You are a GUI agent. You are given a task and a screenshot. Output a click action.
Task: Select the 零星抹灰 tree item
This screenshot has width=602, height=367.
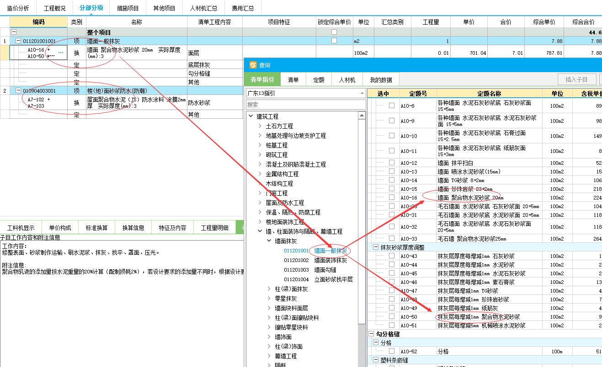(x=286, y=299)
